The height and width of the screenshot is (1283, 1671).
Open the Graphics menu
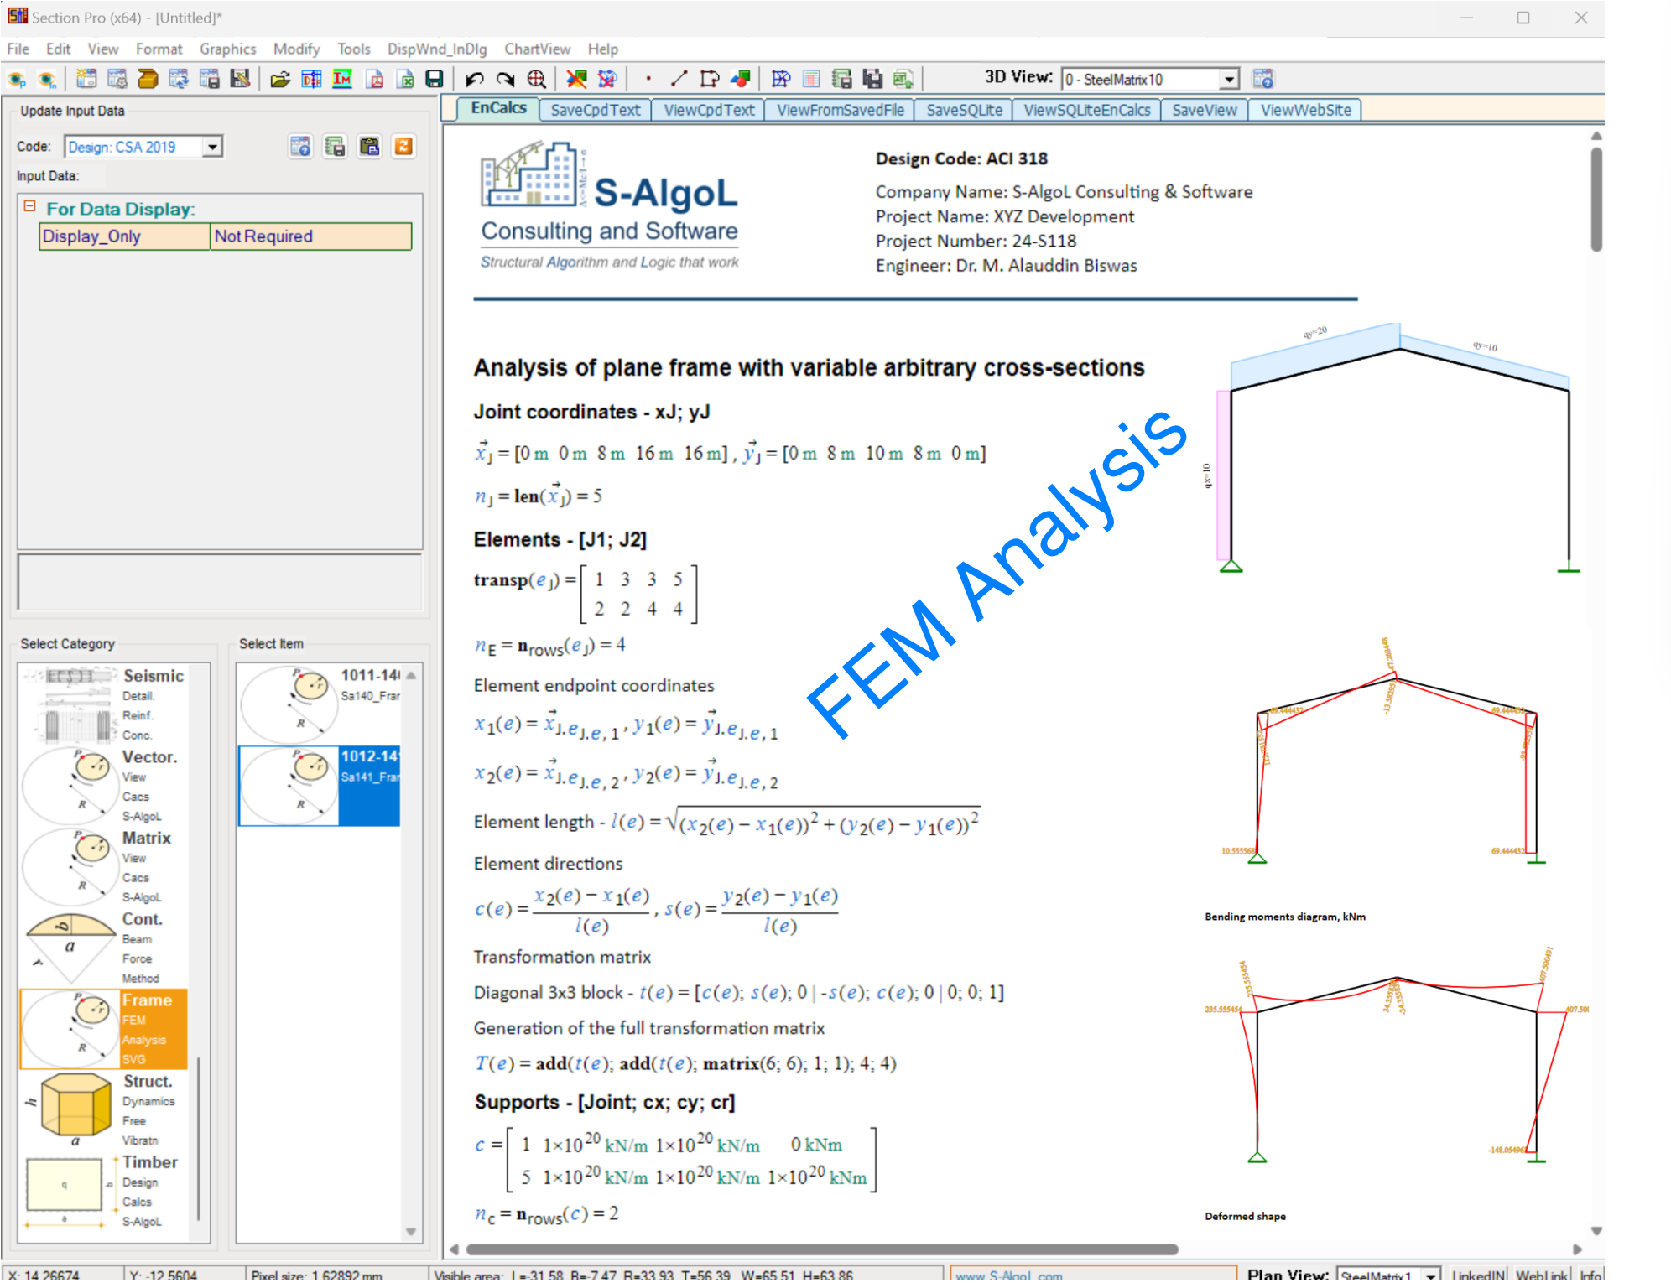coord(227,49)
